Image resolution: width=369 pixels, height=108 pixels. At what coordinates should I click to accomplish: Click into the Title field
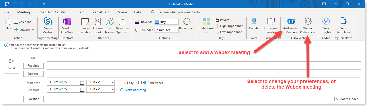(203, 58)
